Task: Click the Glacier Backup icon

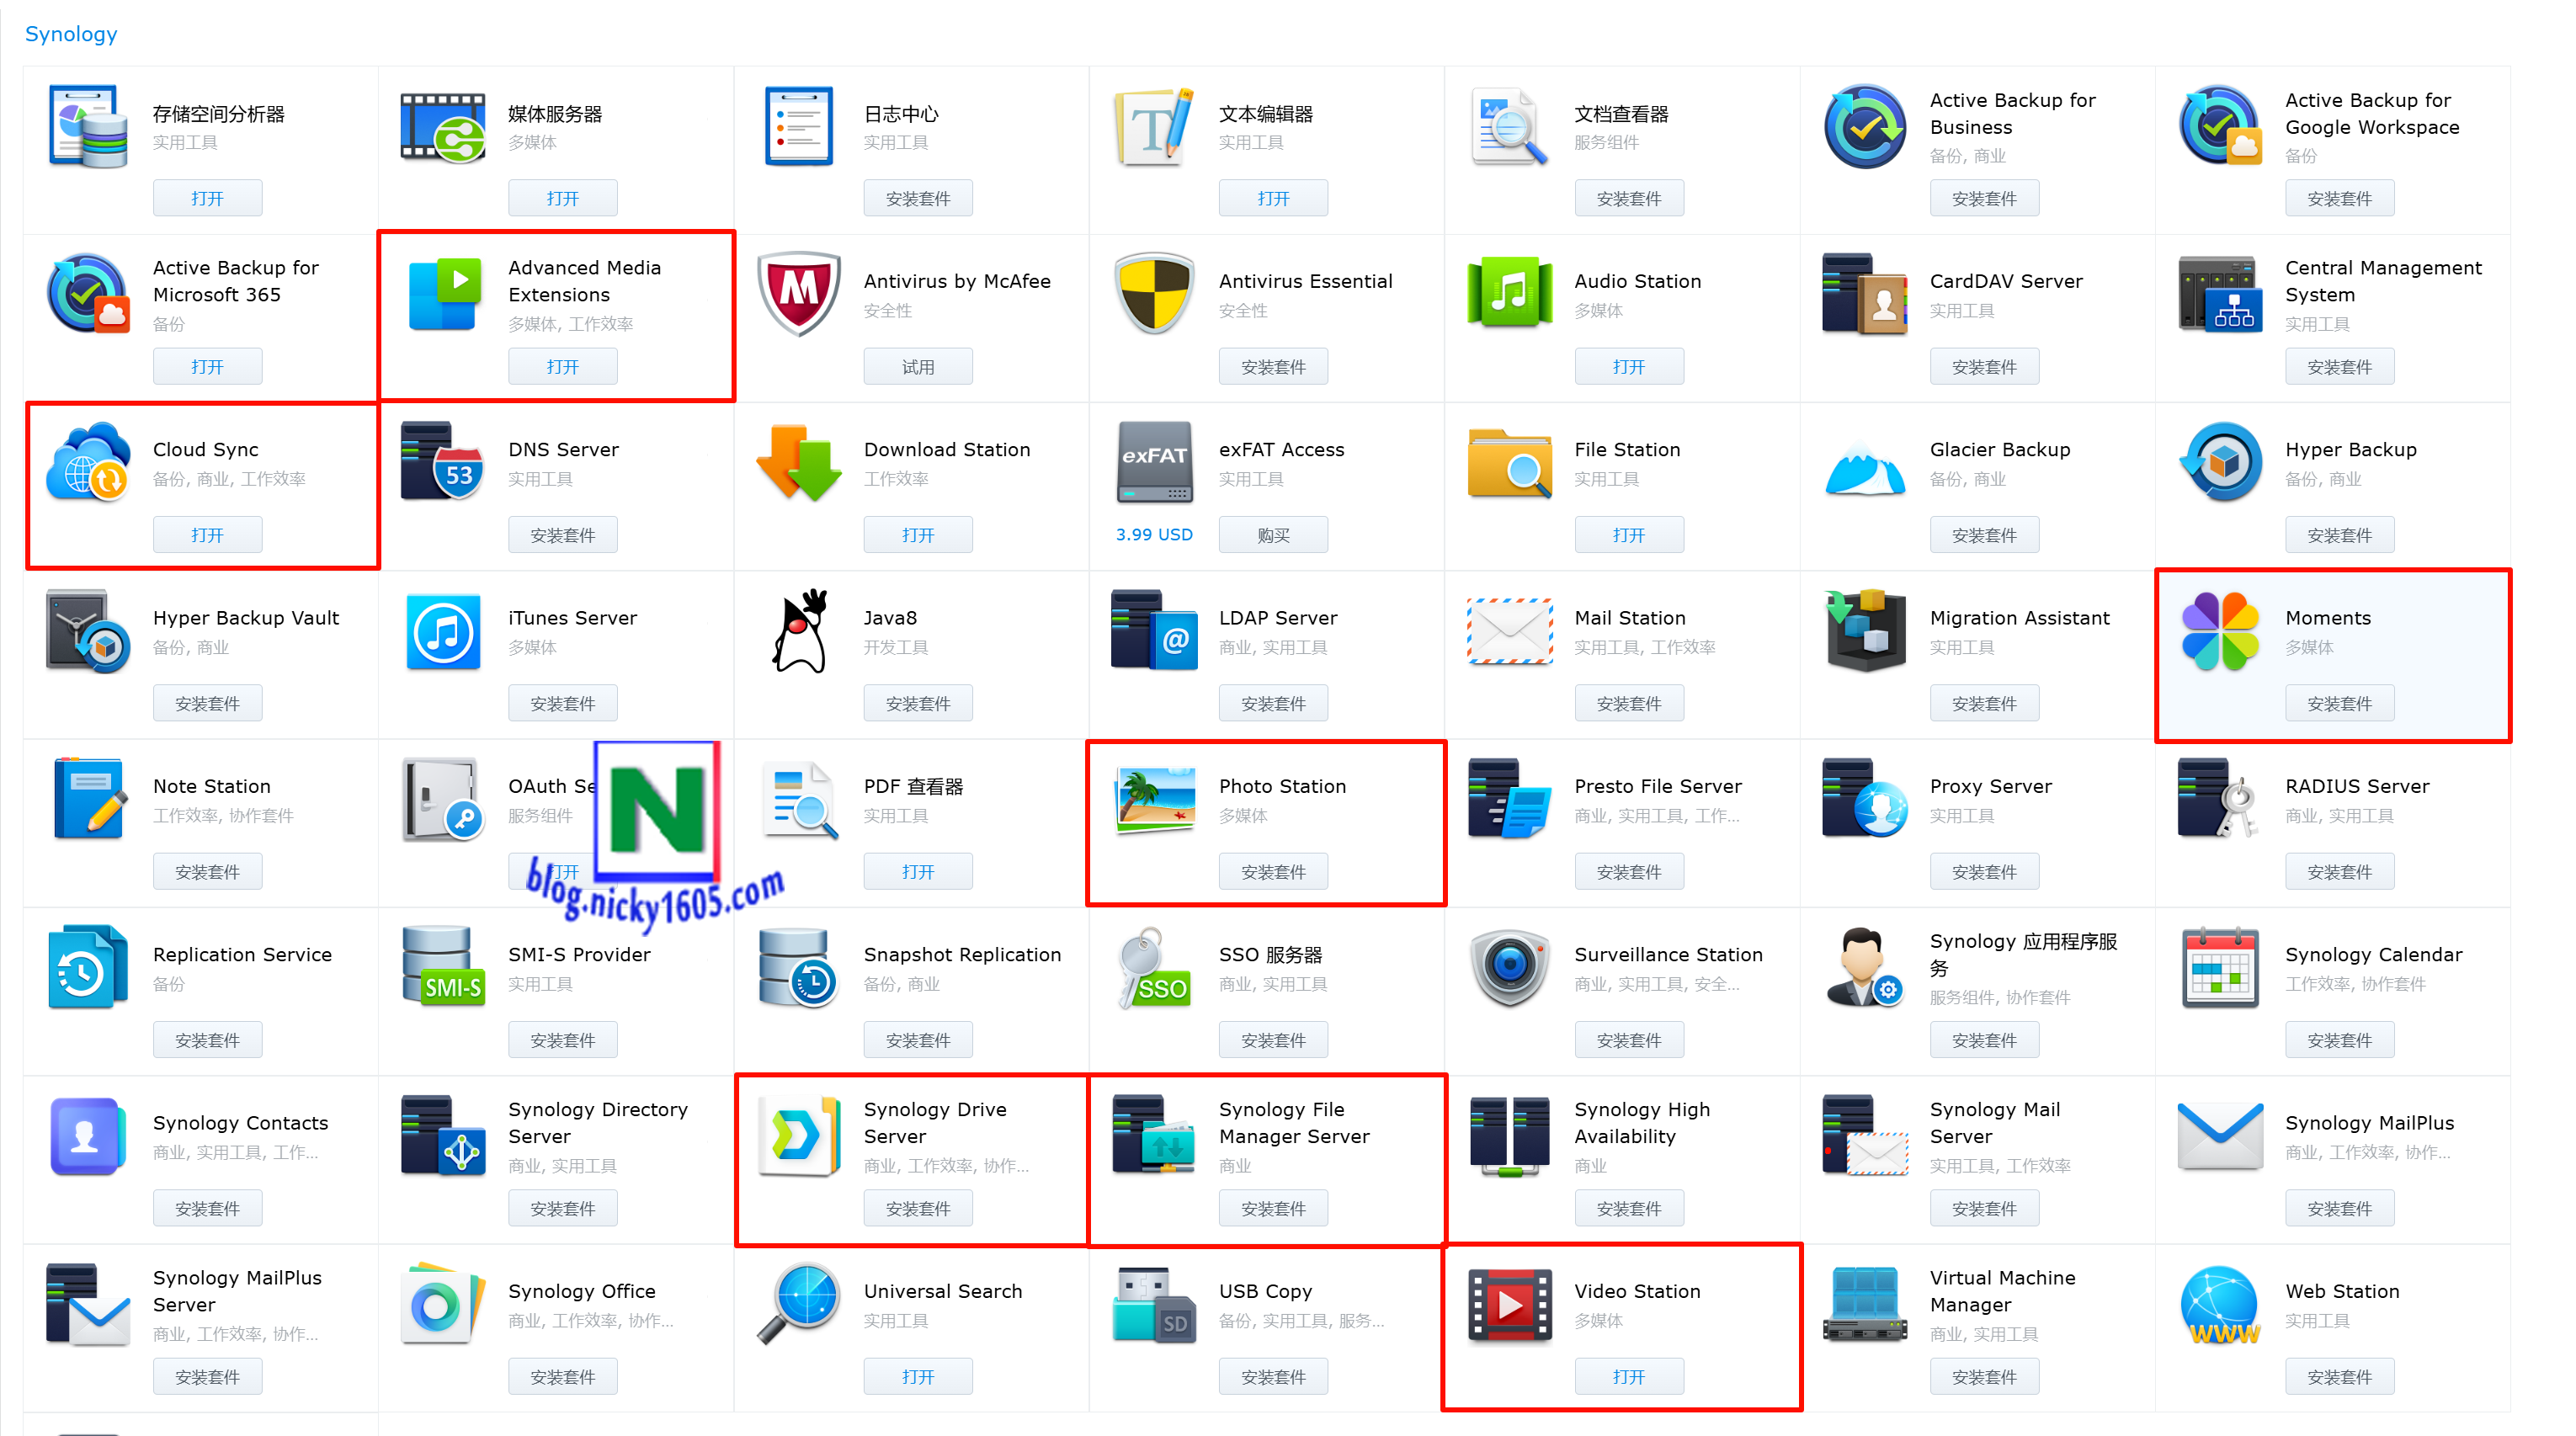Action: (x=1865, y=468)
